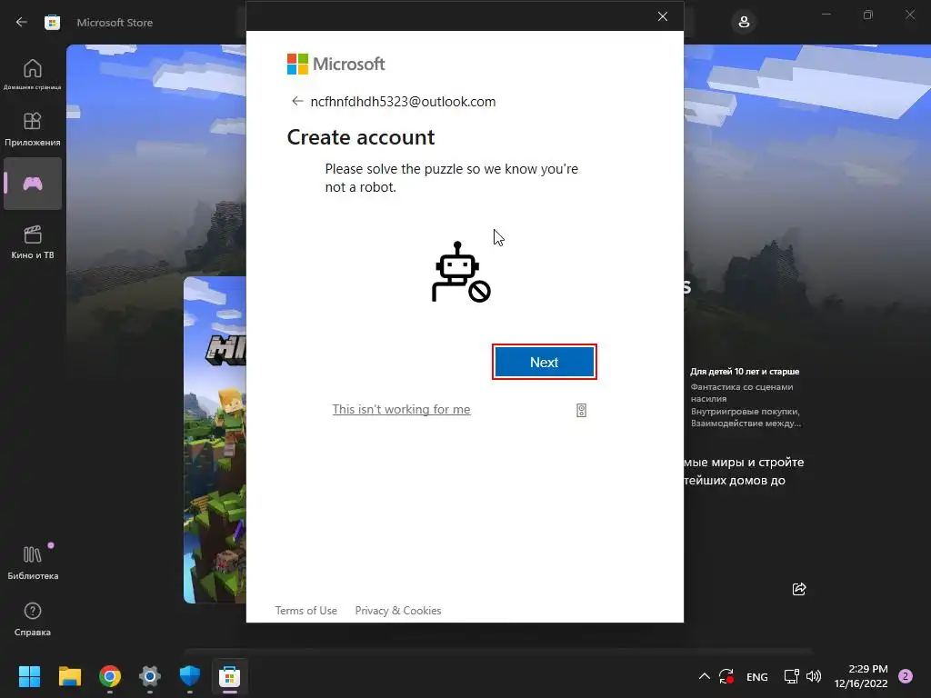Viewport: 931px width, 698px height.
Task: Switch ENG input language indicator
Action: (x=757, y=676)
